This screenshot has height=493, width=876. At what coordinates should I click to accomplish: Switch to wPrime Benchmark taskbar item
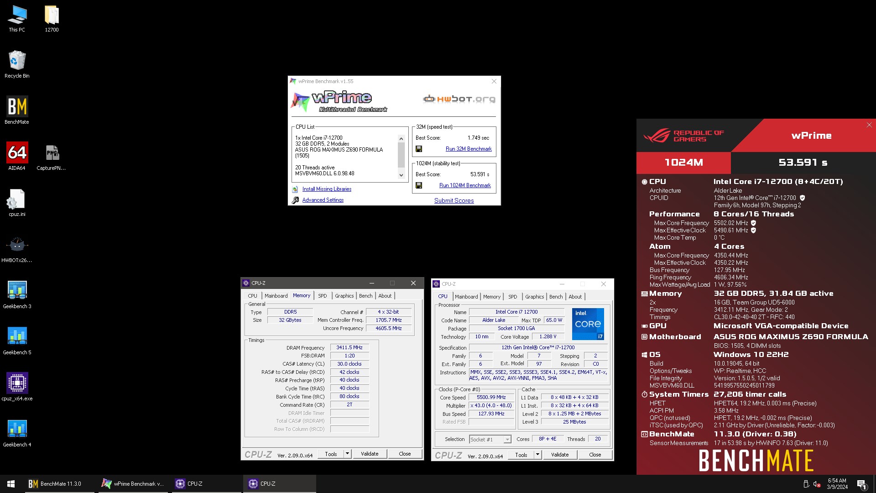tap(133, 484)
